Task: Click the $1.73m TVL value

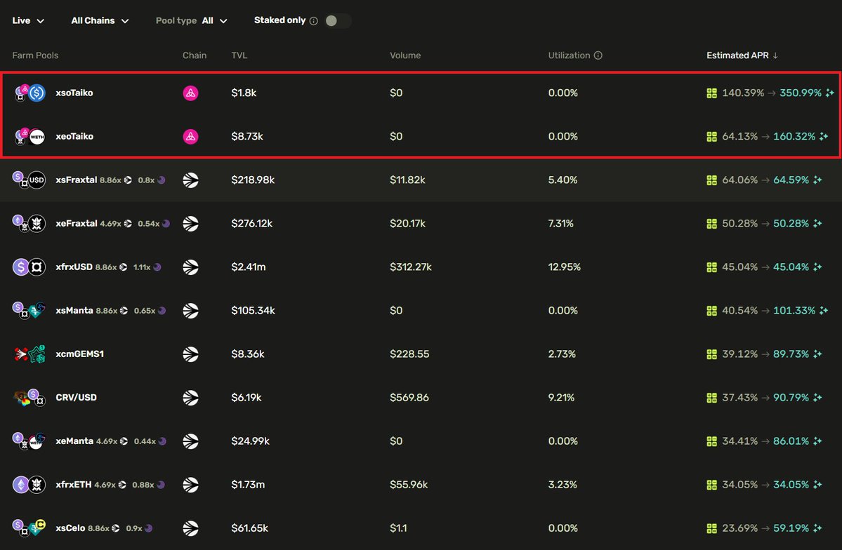Action: tap(248, 485)
